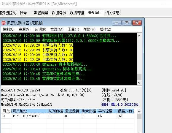This screenshot has width=172, height=133.
Task: Click the 平均流量 column header
Action: [106, 111]
